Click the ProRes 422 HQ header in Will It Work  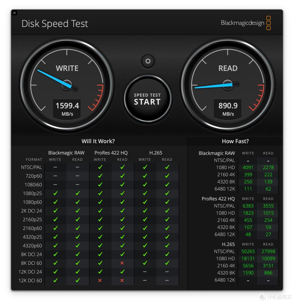click(x=111, y=153)
